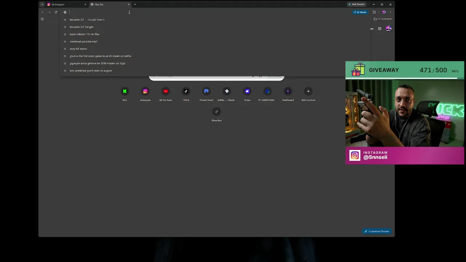
Task: Go back to the previous page
Action: click(43, 12)
